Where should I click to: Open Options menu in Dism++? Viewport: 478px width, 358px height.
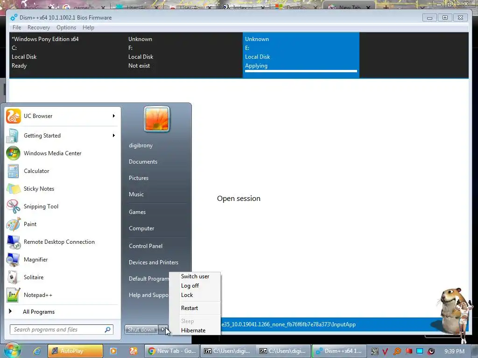coord(66,28)
